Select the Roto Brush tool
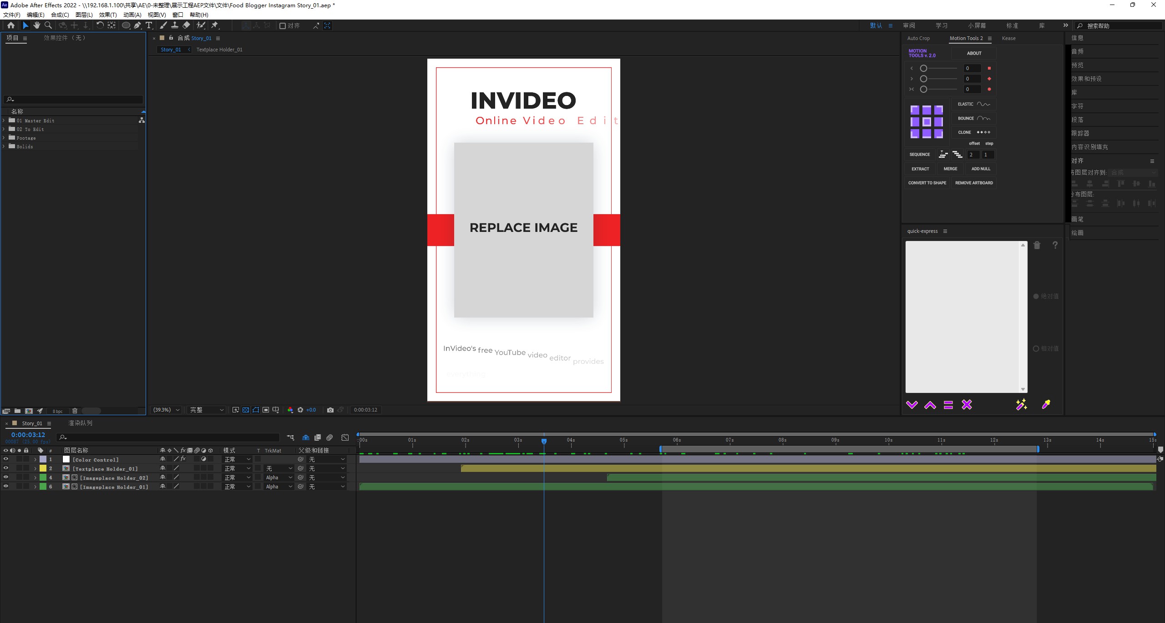Screen dimensions: 1165x623 201,25
